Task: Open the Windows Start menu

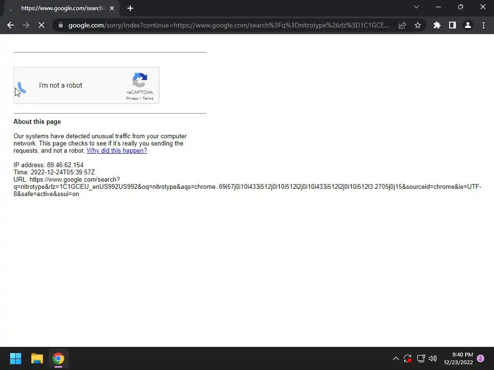Action: click(15, 358)
